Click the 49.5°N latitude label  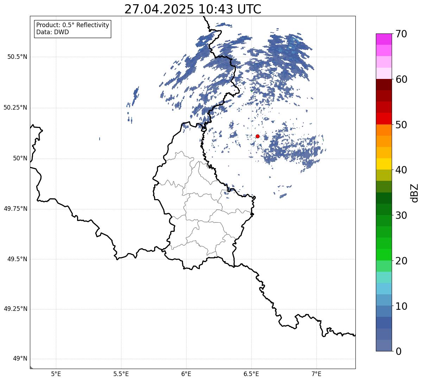(17, 259)
